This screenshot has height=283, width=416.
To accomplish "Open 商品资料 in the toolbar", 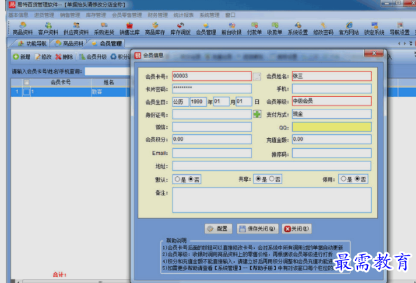I will click(23, 29).
